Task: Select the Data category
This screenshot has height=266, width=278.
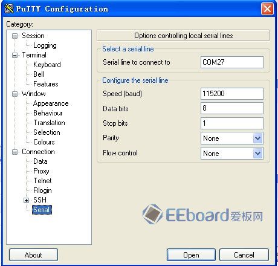Action: click(x=40, y=161)
